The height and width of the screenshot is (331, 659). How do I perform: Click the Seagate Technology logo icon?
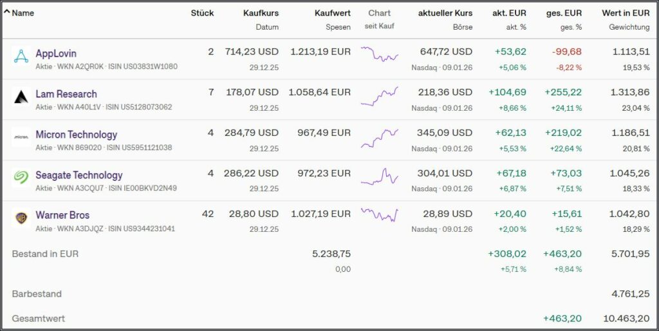[21, 178]
